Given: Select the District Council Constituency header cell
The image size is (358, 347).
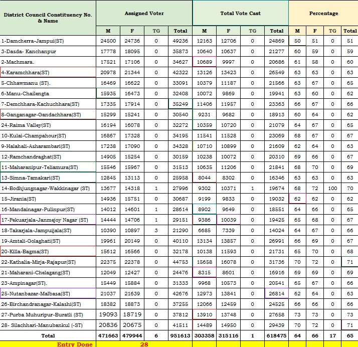Looking at the screenshot, I should coord(48,18).
